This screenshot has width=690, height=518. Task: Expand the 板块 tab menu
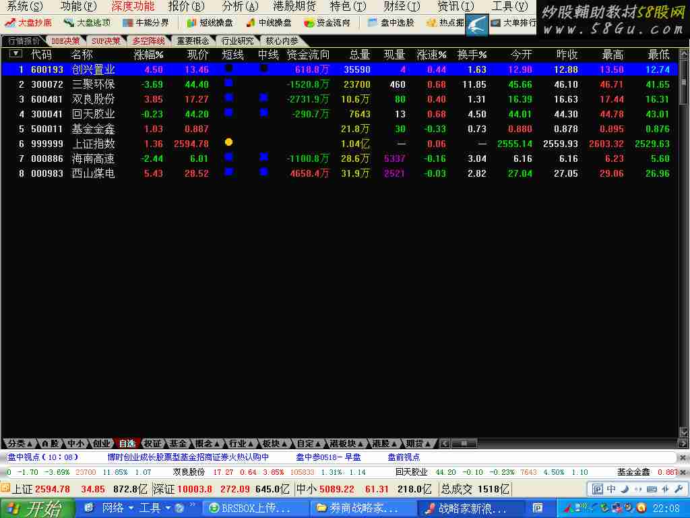coord(275,444)
